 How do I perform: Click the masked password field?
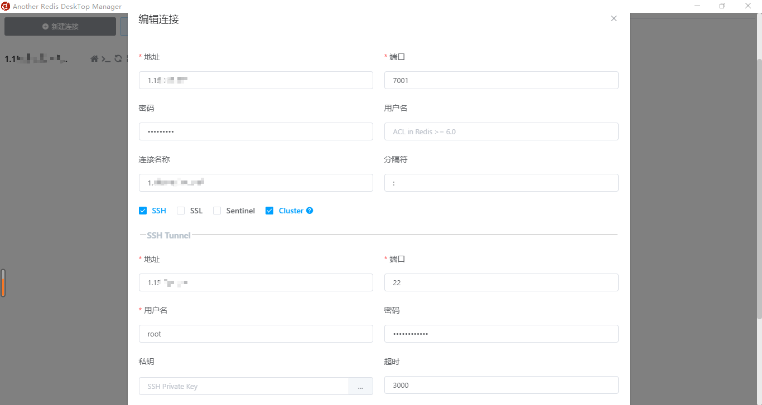click(x=255, y=131)
